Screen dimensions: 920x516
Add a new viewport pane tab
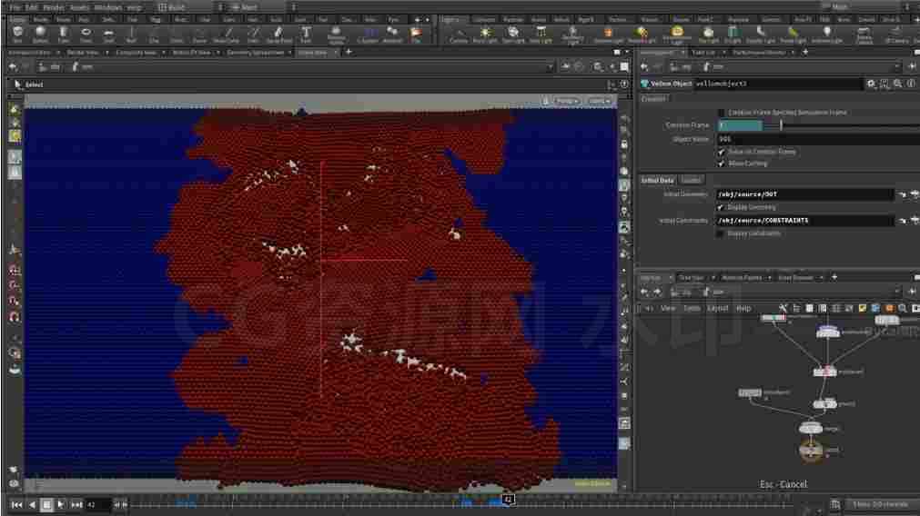(349, 52)
